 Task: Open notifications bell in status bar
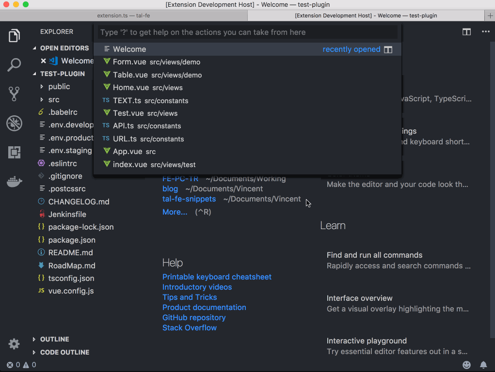click(x=483, y=365)
